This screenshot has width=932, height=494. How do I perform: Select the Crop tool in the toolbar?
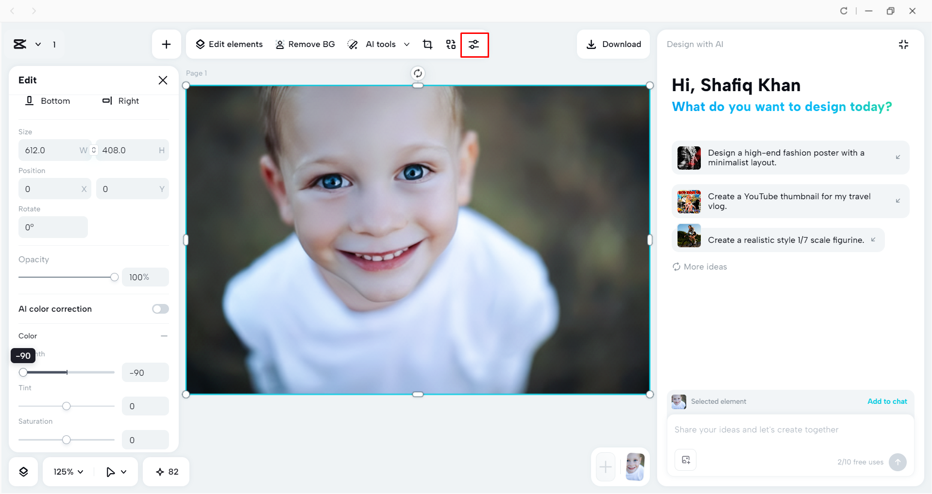[x=427, y=44]
